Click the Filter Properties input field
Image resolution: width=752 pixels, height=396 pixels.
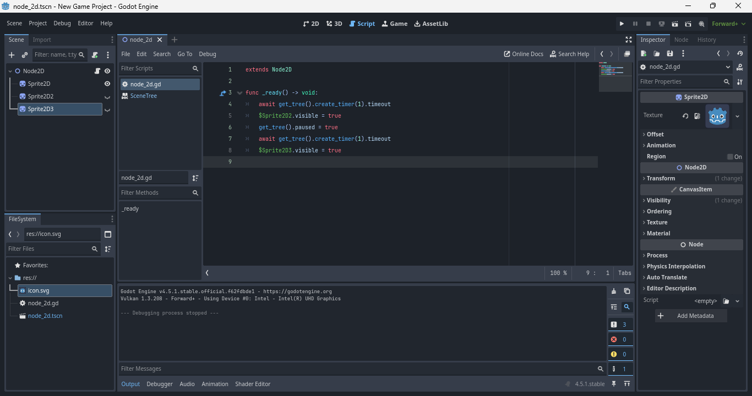[680, 81]
